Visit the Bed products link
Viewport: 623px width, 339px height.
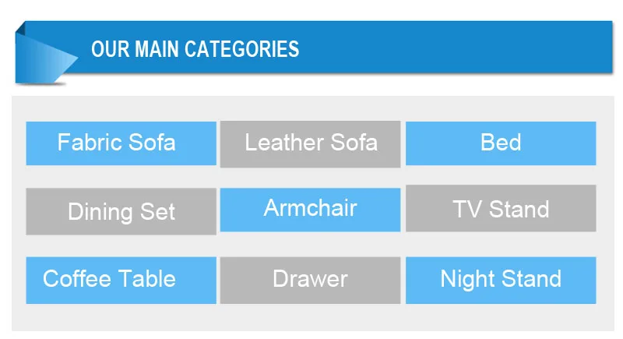click(x=501, y=143)
